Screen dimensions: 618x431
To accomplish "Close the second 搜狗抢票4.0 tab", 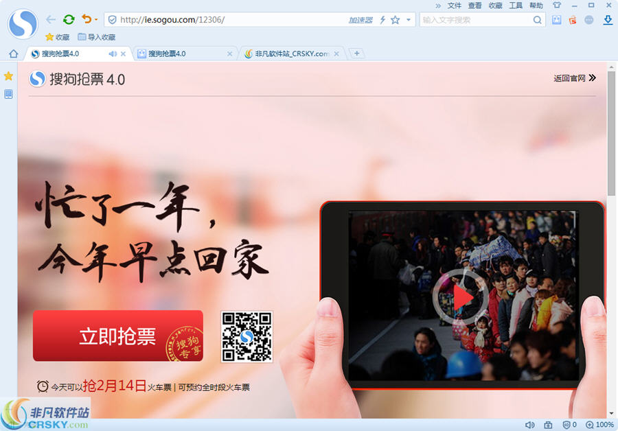I will [x=230, y=54].
